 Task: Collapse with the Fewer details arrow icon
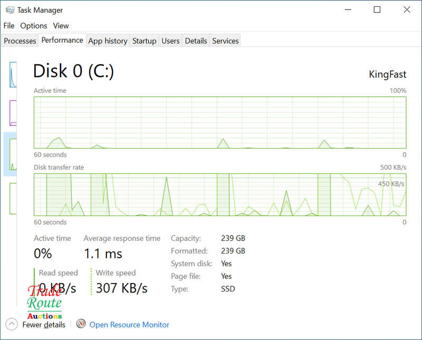pos(11,324)
